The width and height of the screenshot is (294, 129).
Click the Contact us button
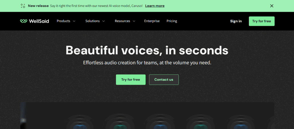pyautogui.click(x=164, y=80)
